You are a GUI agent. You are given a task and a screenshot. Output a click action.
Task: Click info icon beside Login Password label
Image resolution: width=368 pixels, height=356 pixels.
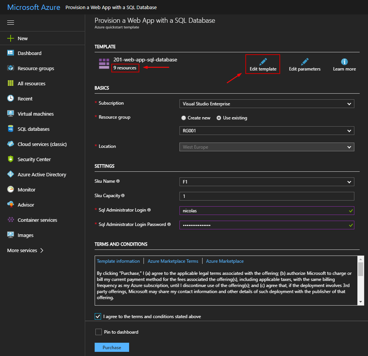(169, 224)
